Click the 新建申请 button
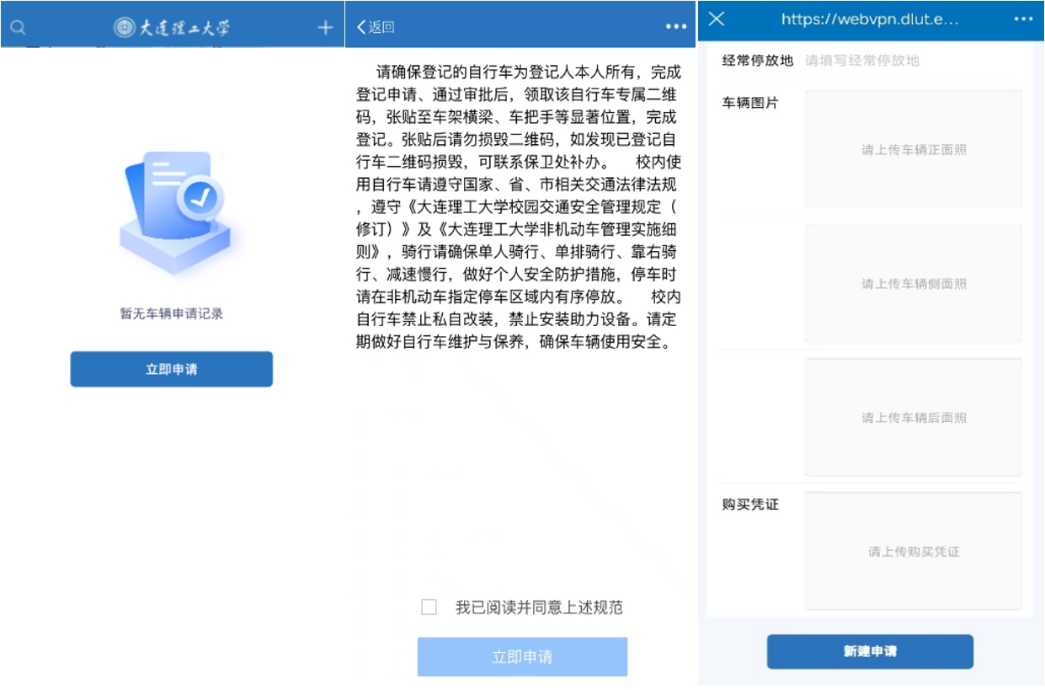 coord(870,651)
